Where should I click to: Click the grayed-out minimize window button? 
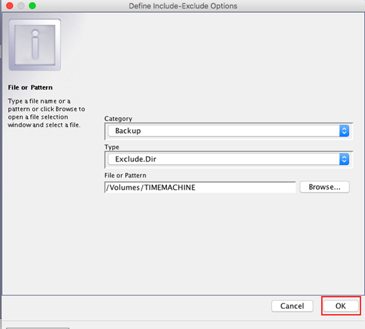pos(21,5)
